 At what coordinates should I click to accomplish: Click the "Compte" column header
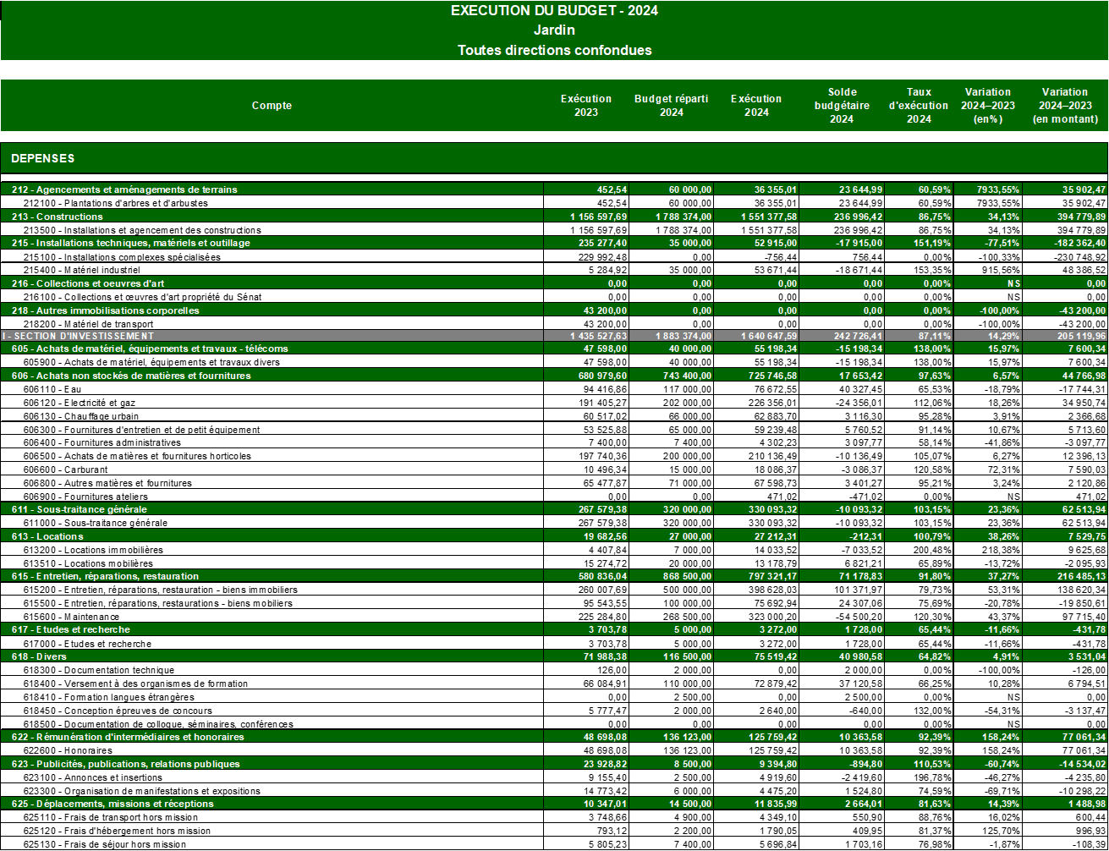point(272,106)
